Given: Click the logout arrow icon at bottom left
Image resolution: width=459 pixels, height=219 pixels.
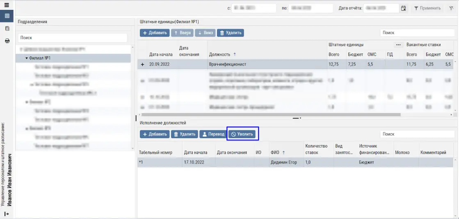Looking at the screenshot, I should click(7, 214).
